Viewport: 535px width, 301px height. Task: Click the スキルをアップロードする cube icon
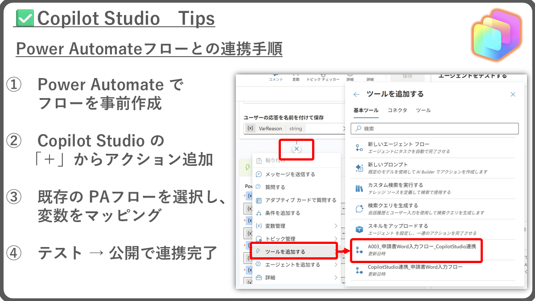click(359, 229)
